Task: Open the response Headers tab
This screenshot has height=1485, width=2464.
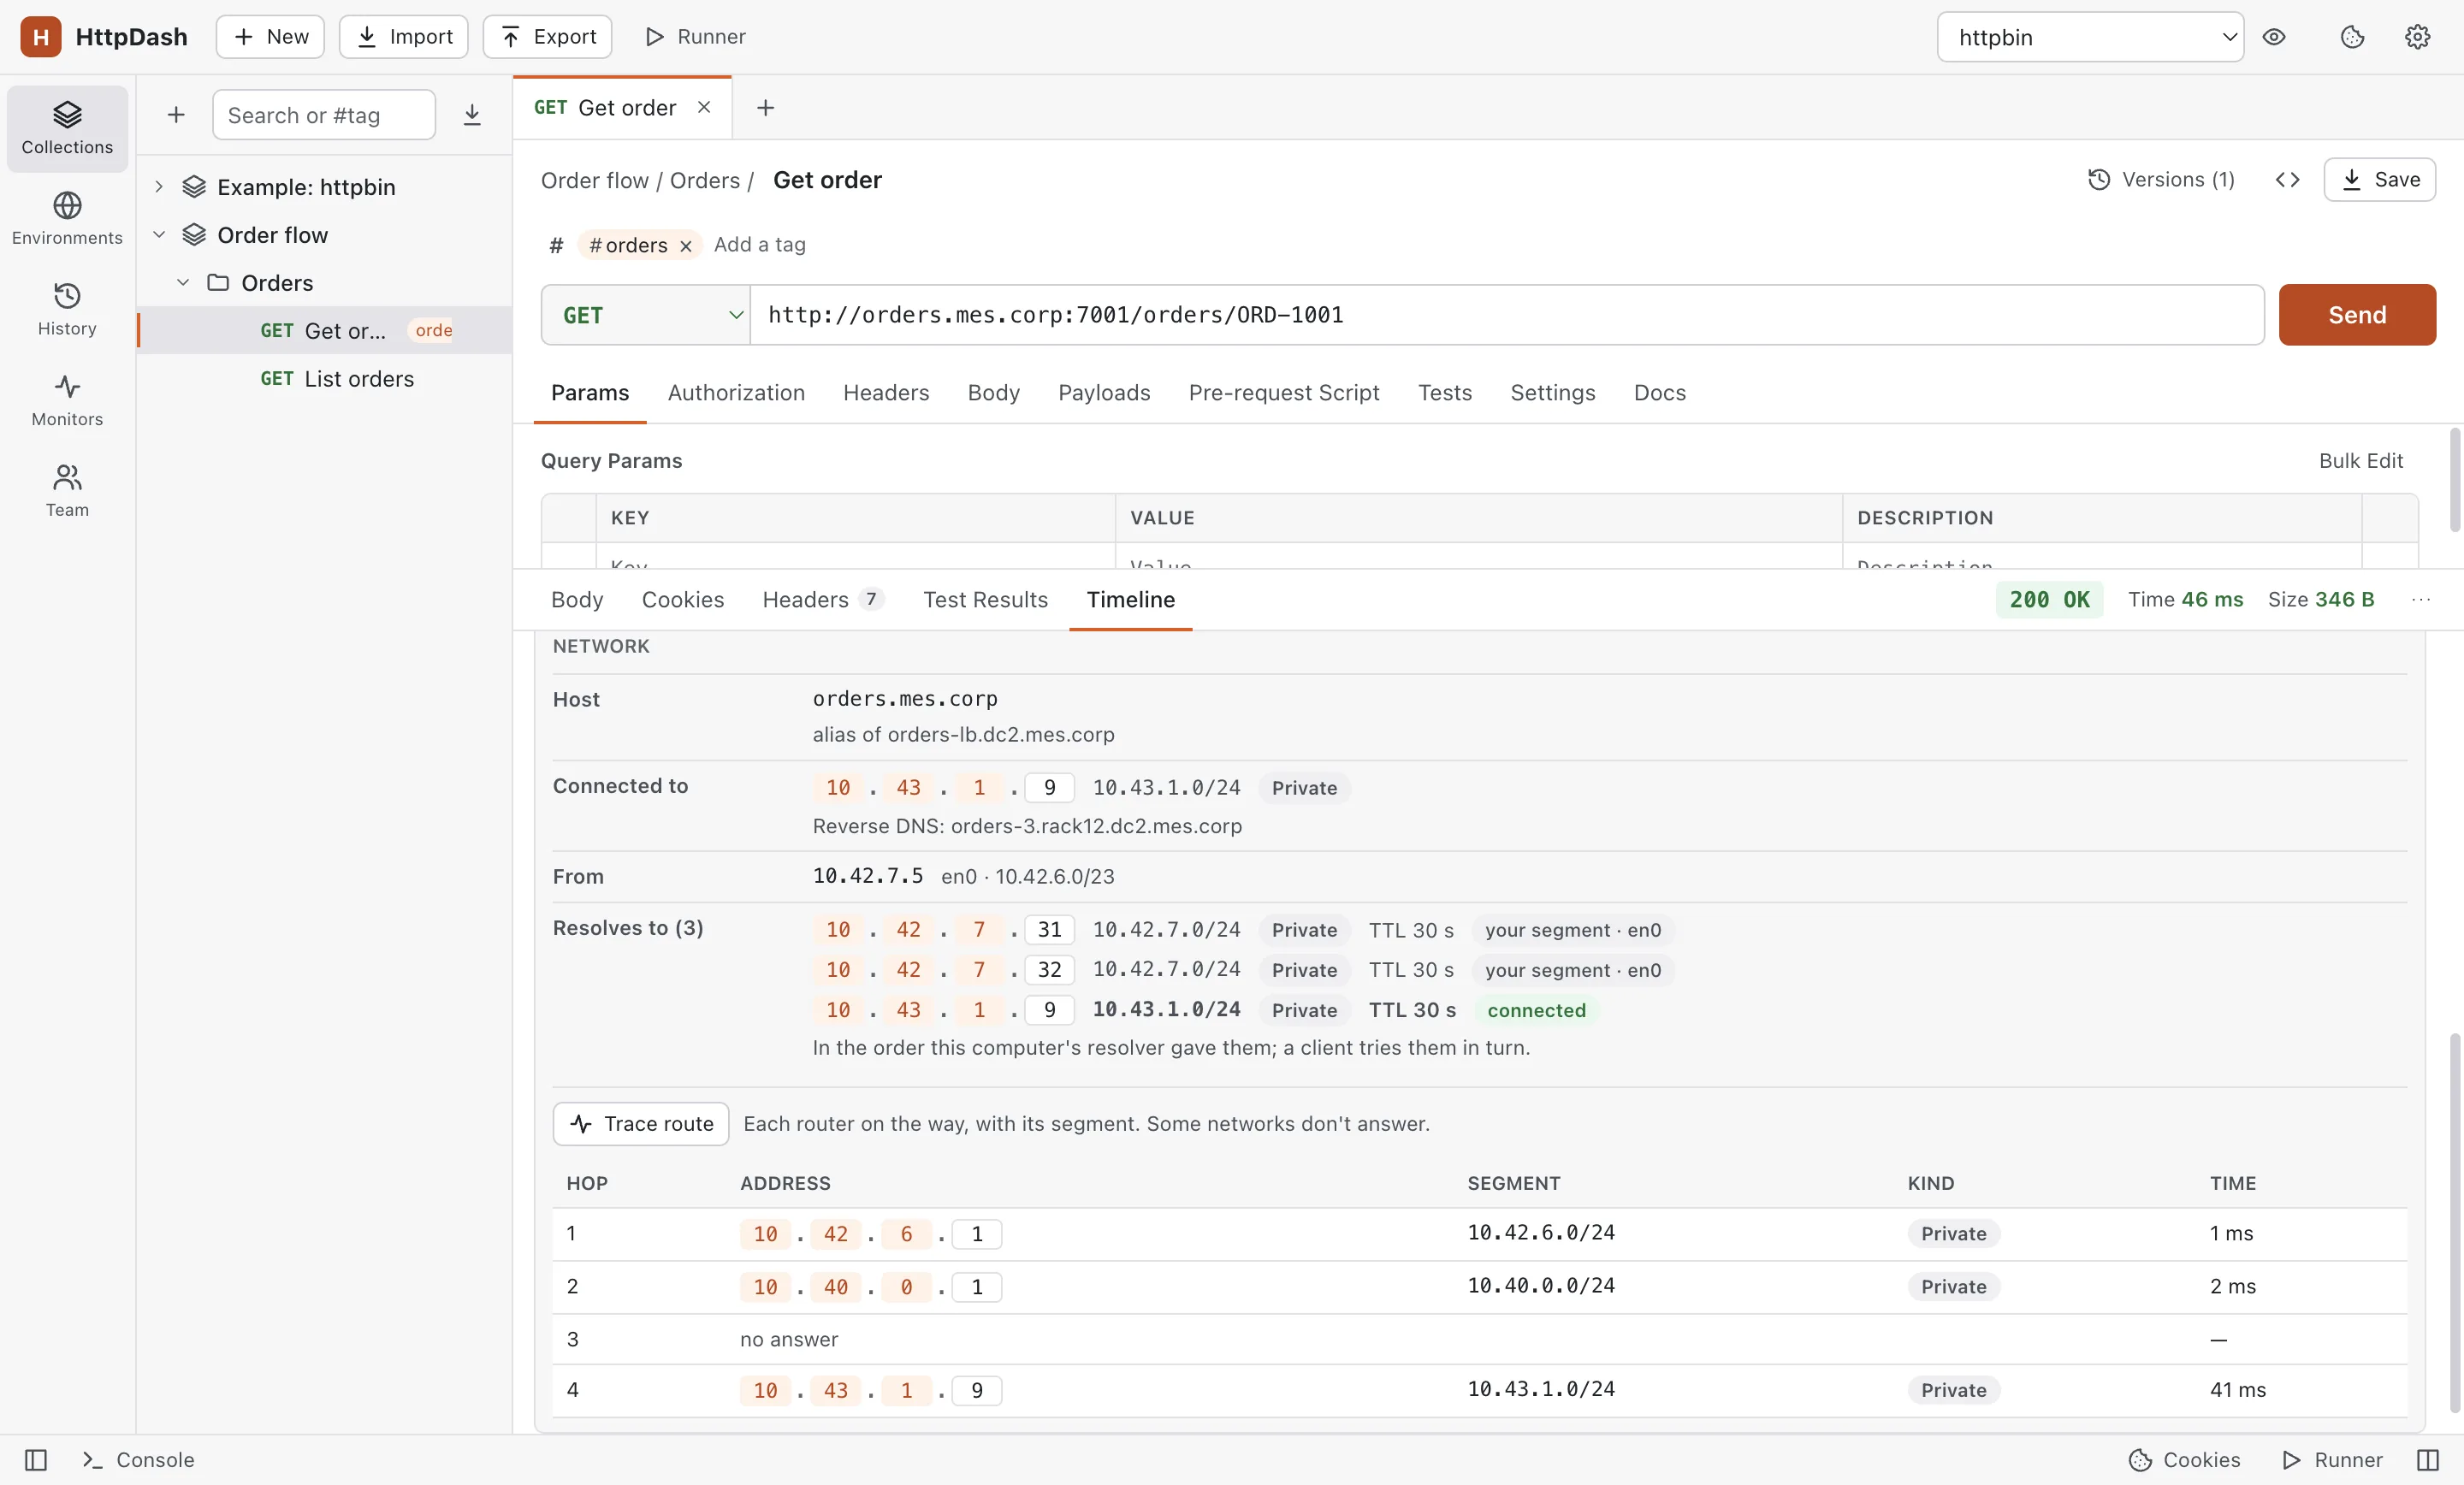Action: coord(822,600)
